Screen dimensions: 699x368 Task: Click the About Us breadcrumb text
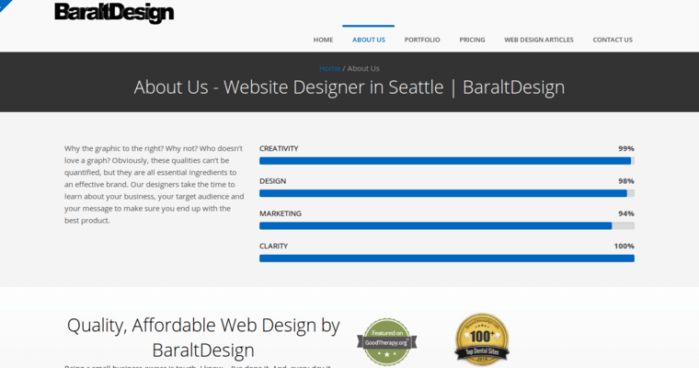[363, 68]
